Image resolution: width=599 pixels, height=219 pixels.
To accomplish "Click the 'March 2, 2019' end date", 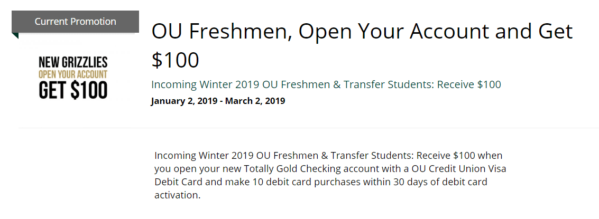I will tap(255, 101).
